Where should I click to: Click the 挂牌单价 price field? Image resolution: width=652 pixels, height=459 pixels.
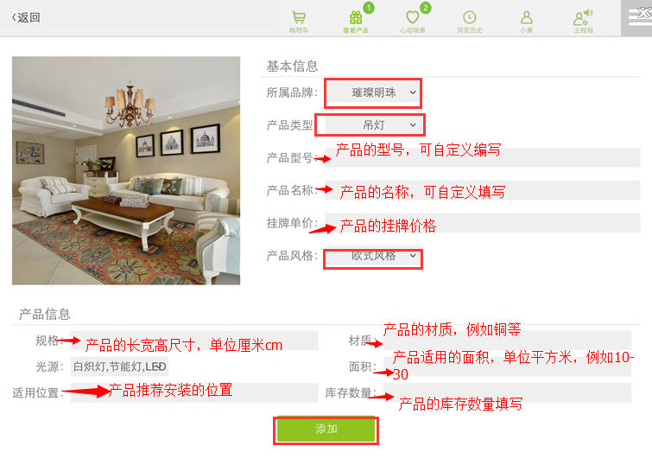[x=483, y=223]
